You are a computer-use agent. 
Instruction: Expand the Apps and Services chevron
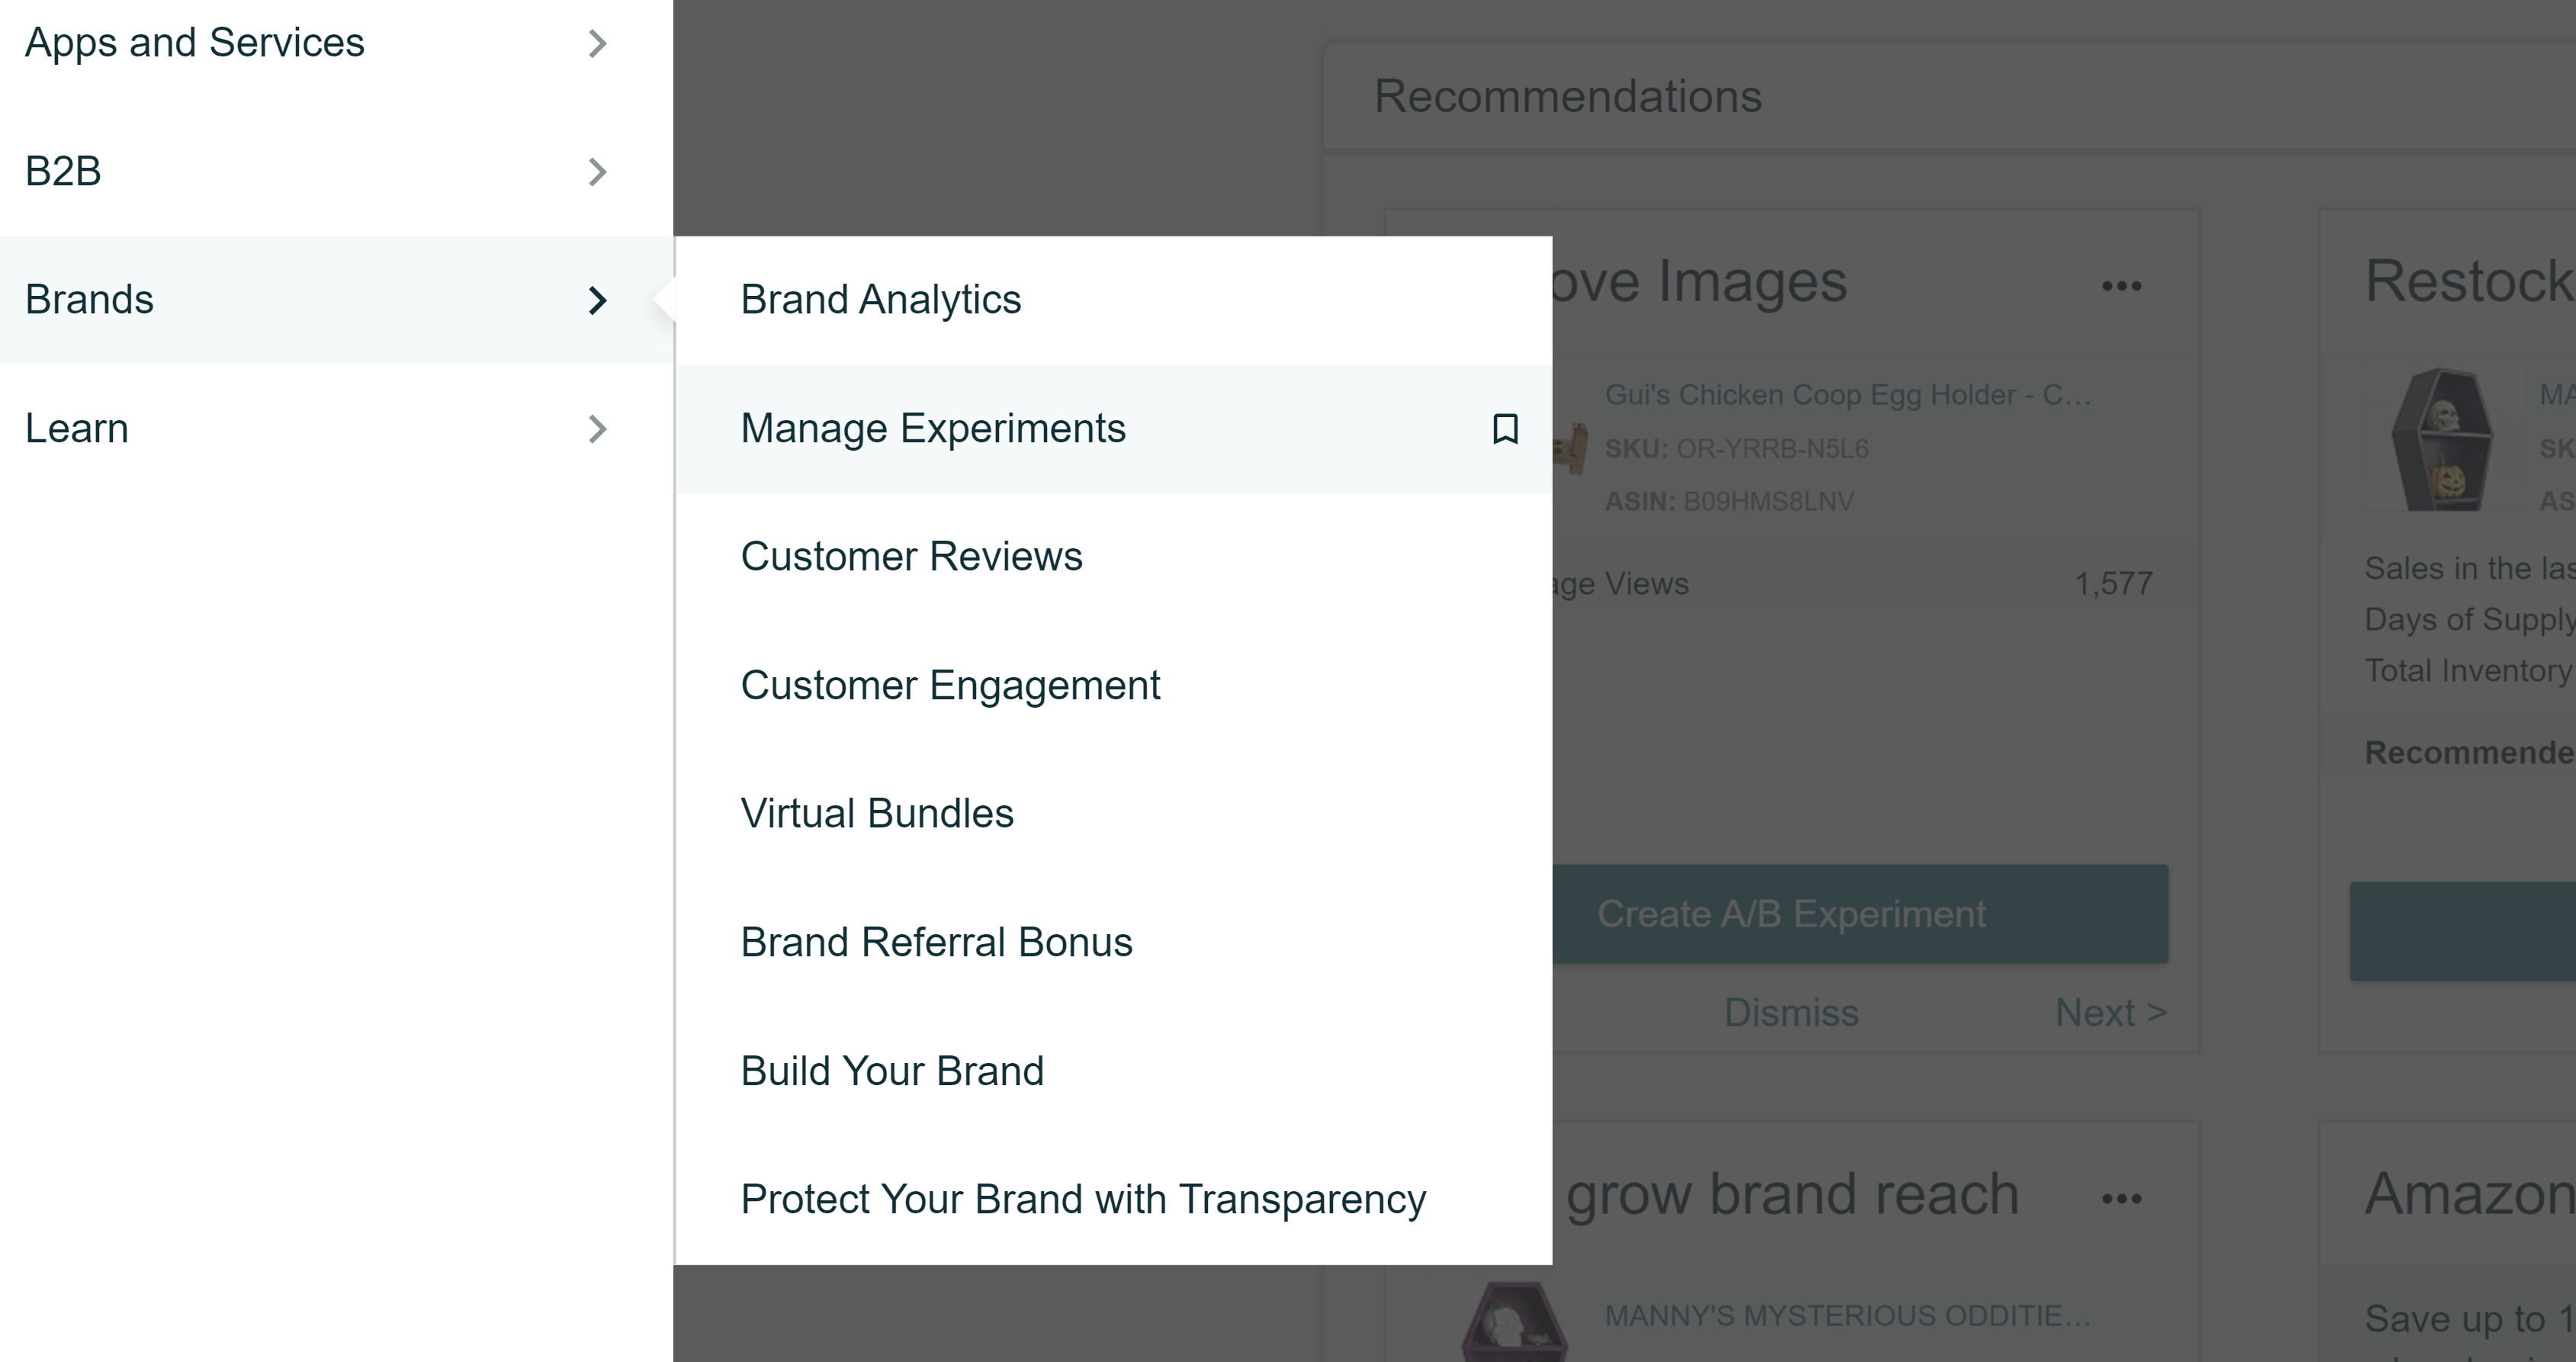click(597, 43)
